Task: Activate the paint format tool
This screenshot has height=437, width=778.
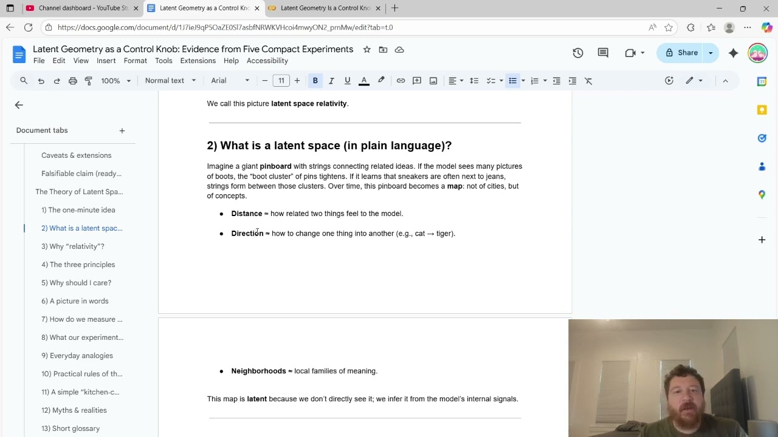Action: [89, 81]
